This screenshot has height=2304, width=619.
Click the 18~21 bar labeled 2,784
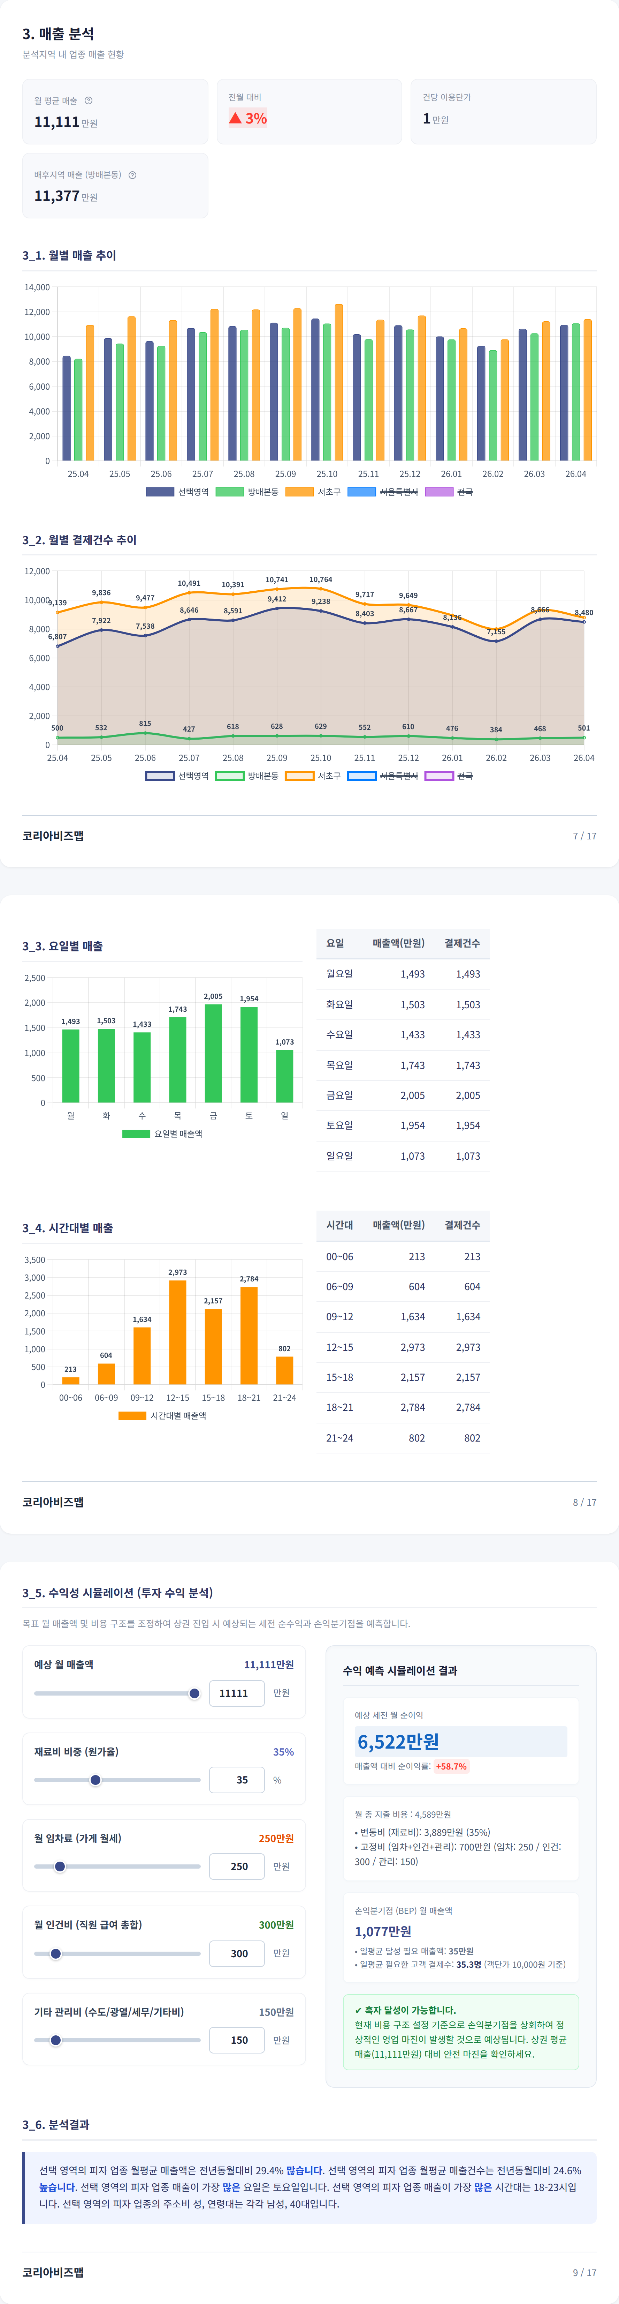249,1336
